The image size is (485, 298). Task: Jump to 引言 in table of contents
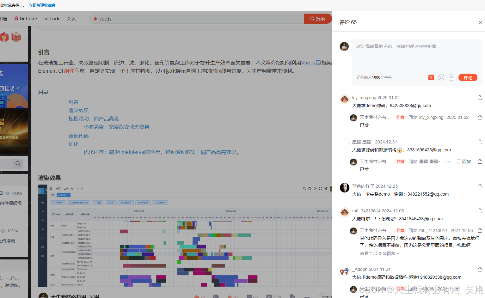point(73,102)
